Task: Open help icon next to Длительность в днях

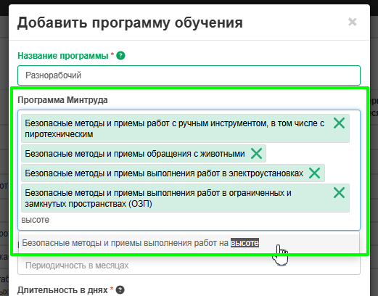Action: click(120, 289)
